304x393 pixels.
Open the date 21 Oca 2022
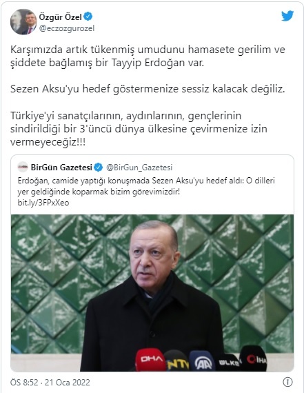[x=67, y=382]
